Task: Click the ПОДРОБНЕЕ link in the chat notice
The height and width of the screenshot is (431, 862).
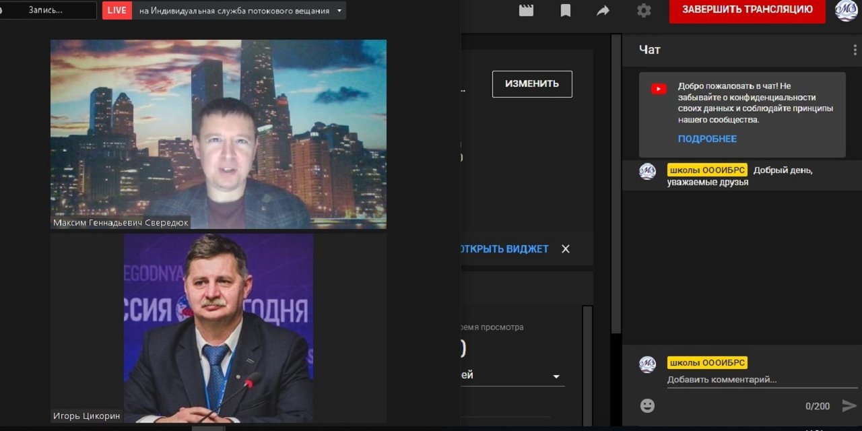Action: tap(707, 138)
